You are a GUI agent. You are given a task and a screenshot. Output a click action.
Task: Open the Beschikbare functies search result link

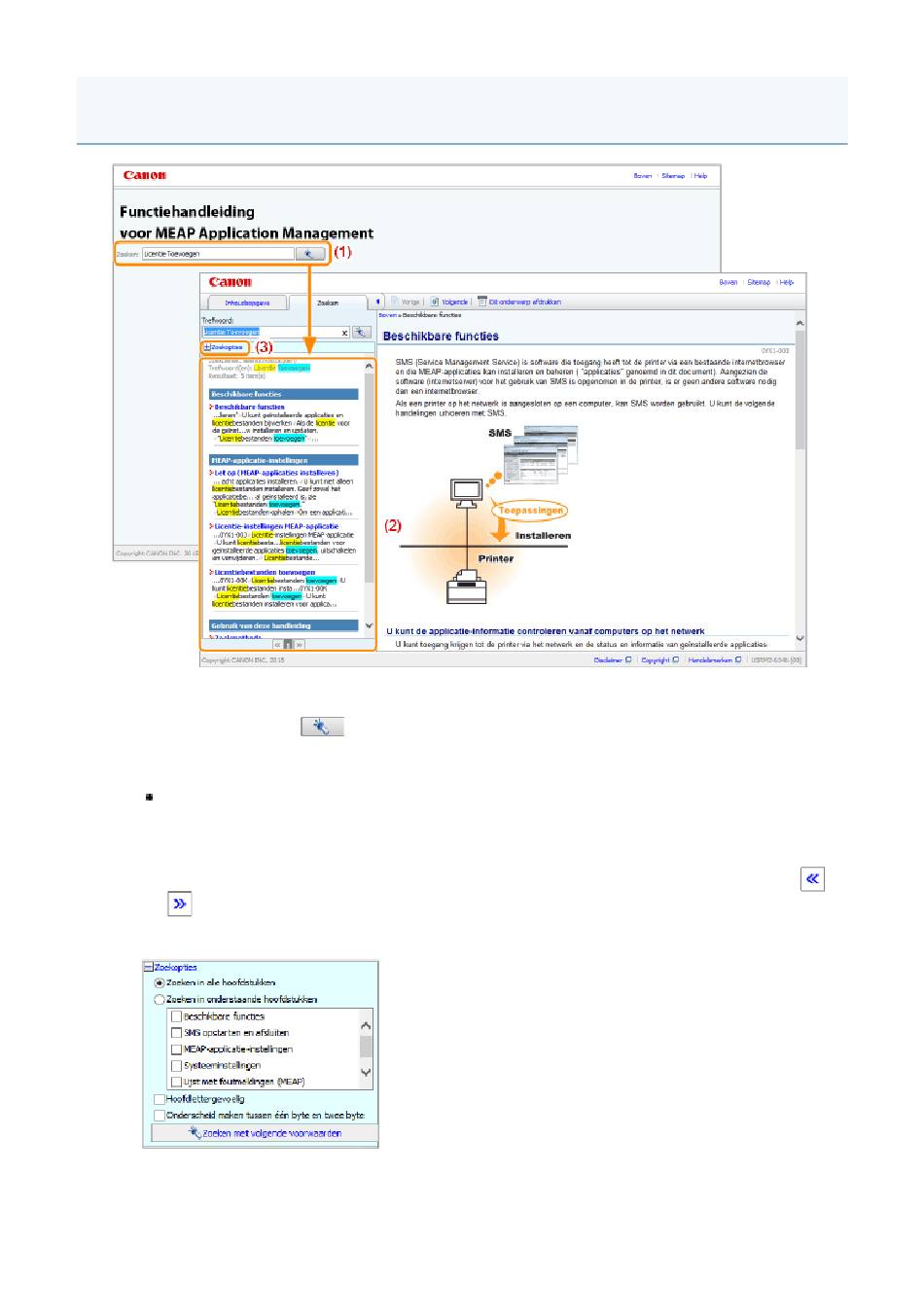[x=250, y=407]
